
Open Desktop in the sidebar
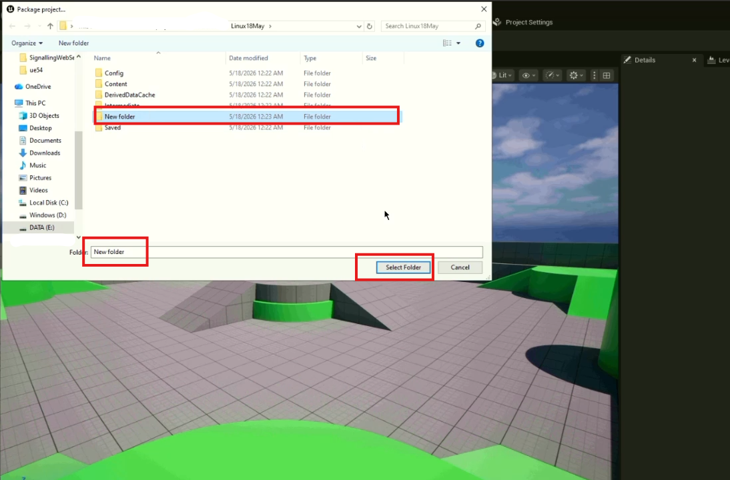point(35,128)
